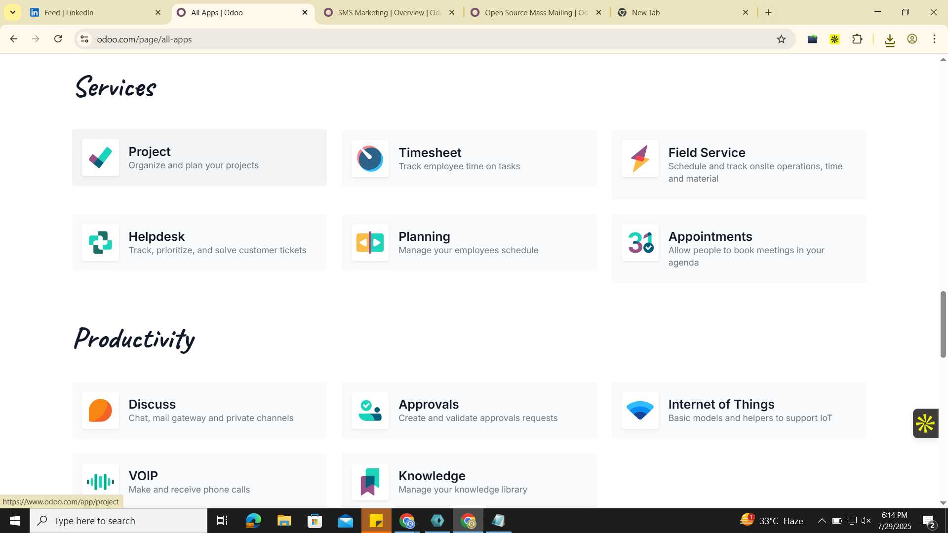948x533 pixels.
Task: Go back to the previous page
Action: [x=14, y=39]
